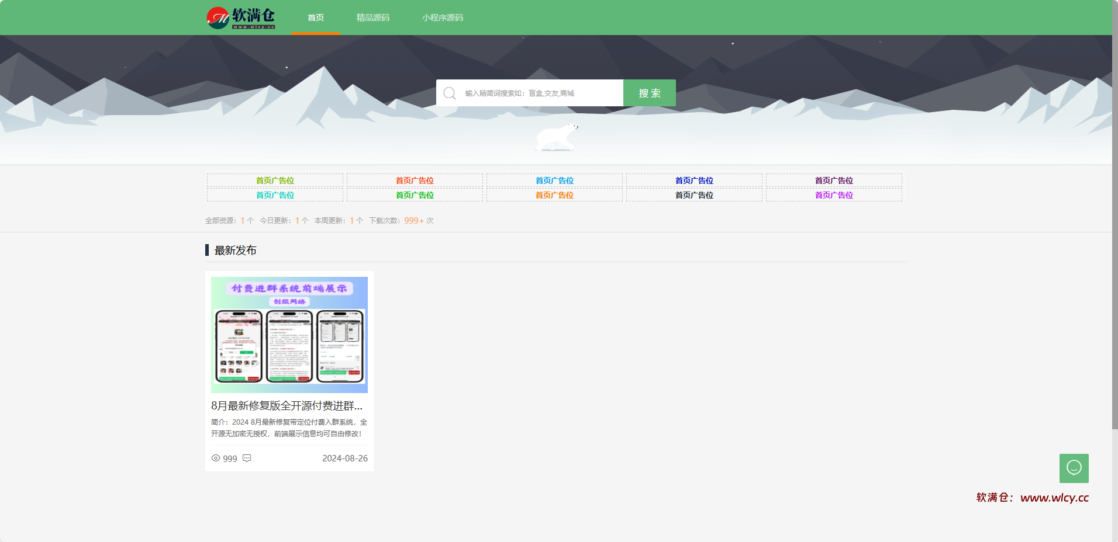
Task: Open the magenta 首页广告位 ad link
Action: (x=834, y=195)
